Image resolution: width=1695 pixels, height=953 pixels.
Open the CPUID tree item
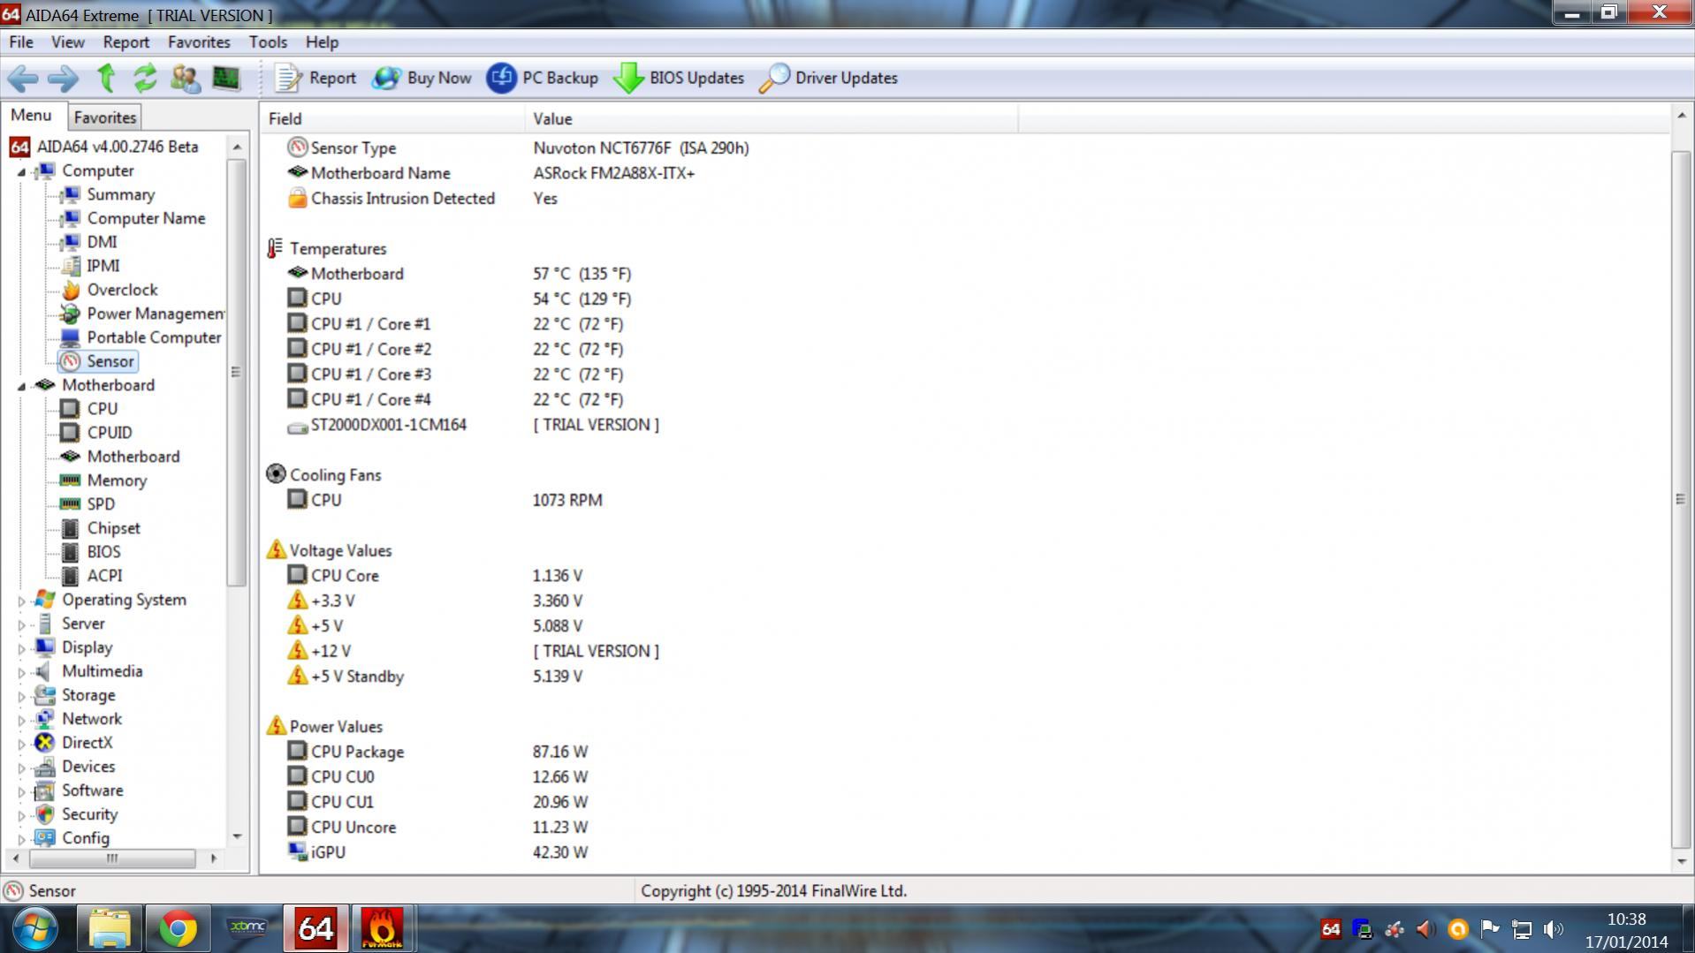110,433
